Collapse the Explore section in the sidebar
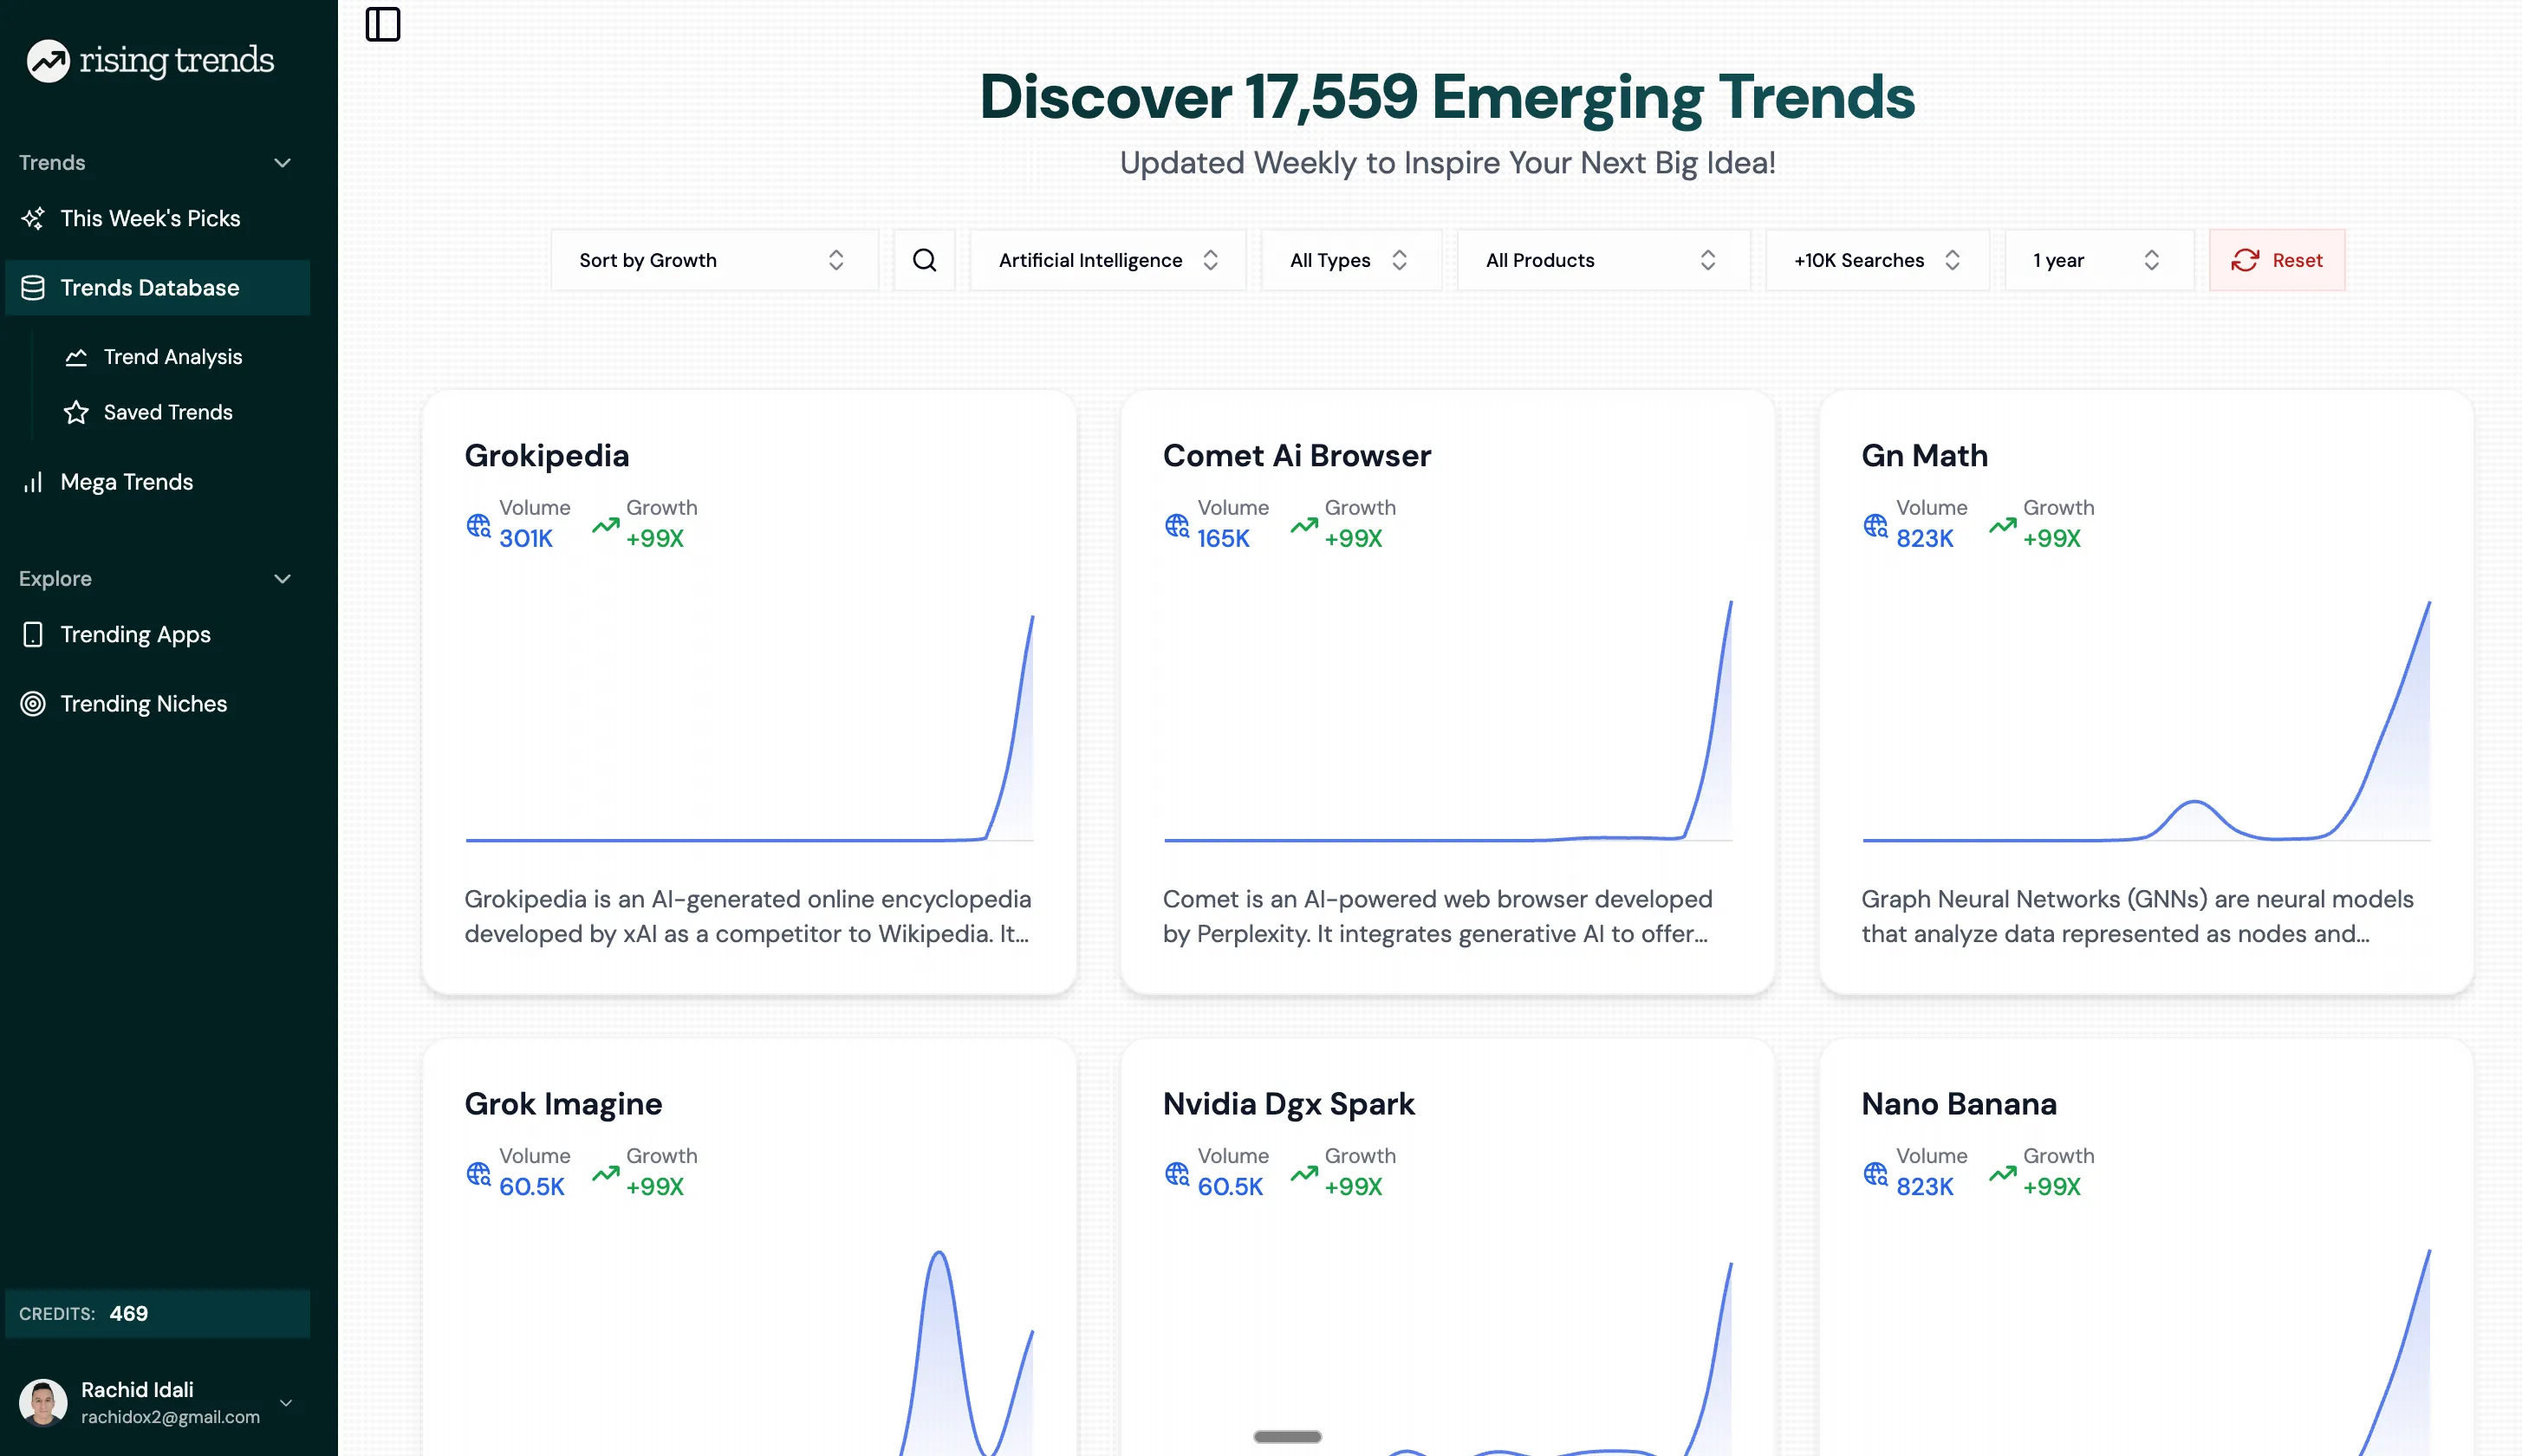 click(x=281, y=578)
